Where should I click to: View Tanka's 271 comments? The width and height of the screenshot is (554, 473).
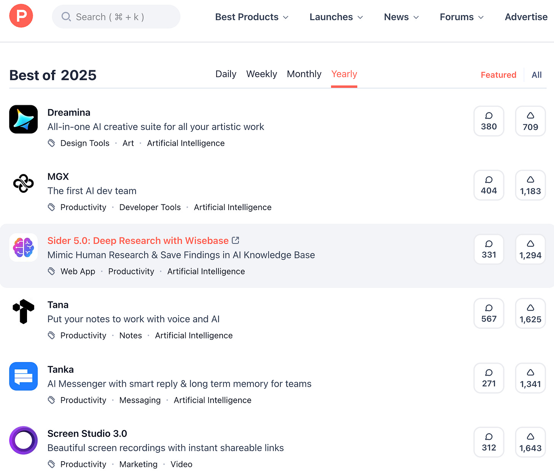[x=489, y=378]
